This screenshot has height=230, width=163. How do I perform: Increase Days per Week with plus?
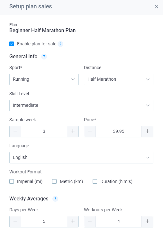coord(73,222)
